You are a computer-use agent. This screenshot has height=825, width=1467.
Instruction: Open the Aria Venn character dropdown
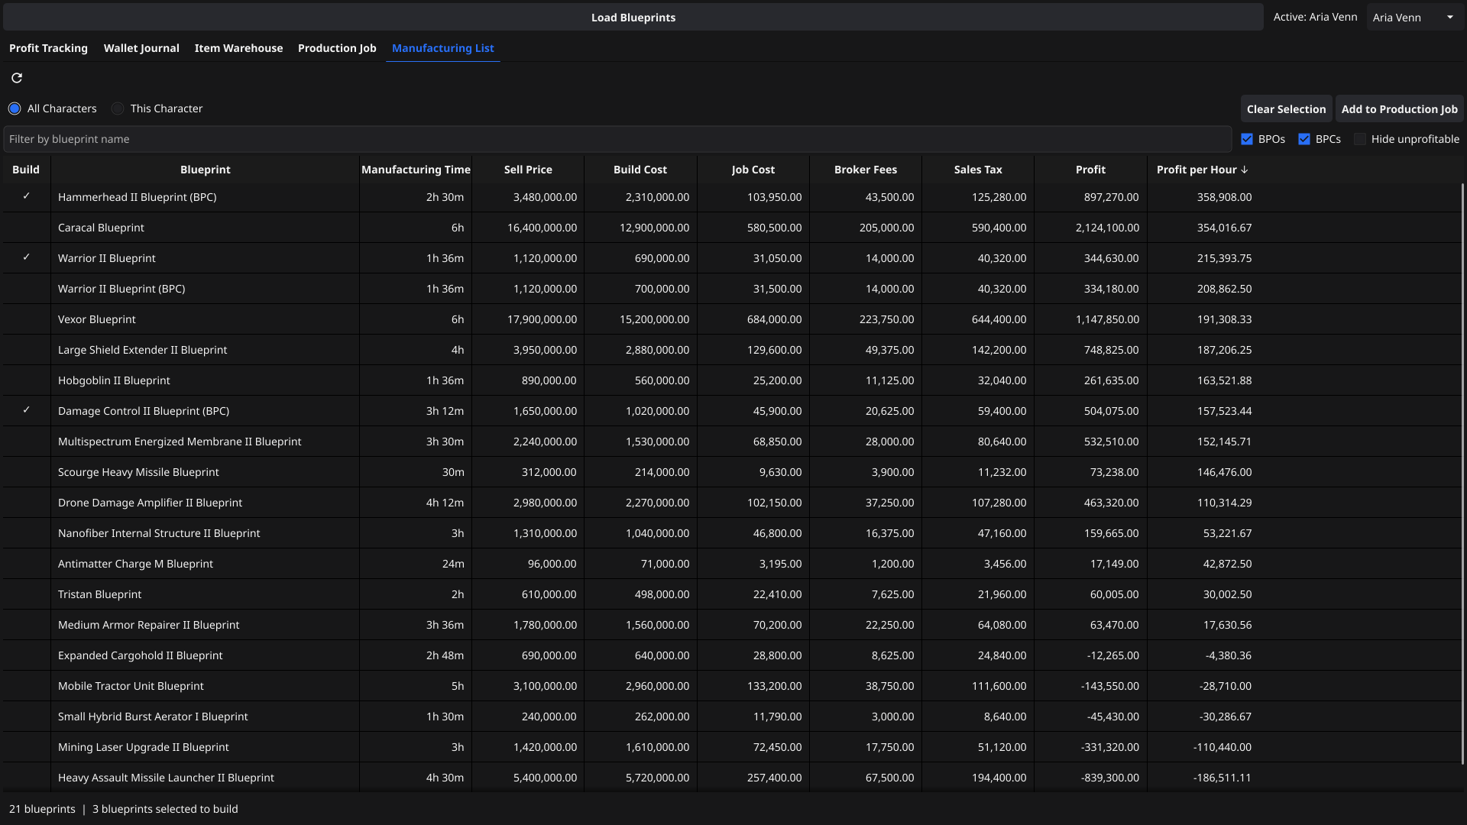(x=1414, y=17)
